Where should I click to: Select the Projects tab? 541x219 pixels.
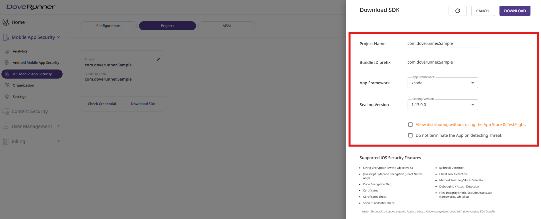tap(168, 26)
